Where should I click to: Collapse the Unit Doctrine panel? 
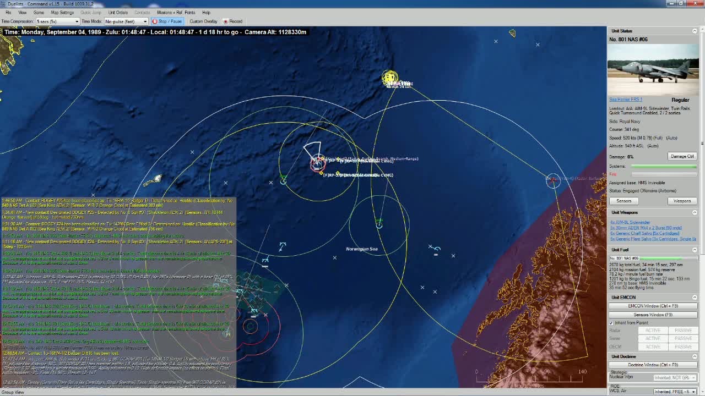(x=695, y=356)
